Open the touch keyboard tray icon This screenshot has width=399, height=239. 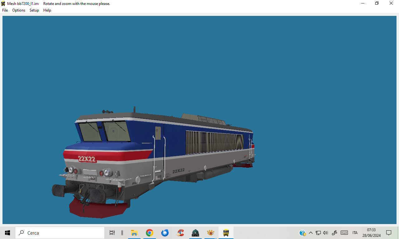344,233
